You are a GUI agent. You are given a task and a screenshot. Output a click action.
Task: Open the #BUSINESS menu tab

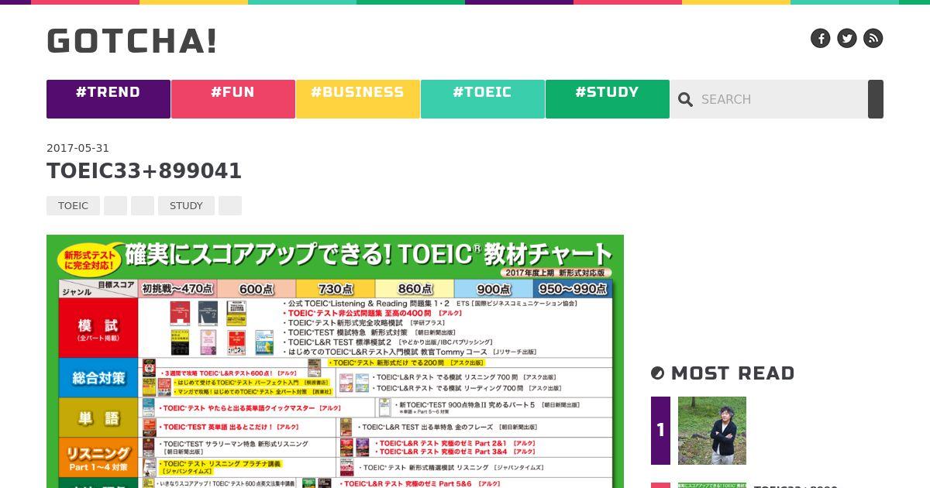coord(358,99)
